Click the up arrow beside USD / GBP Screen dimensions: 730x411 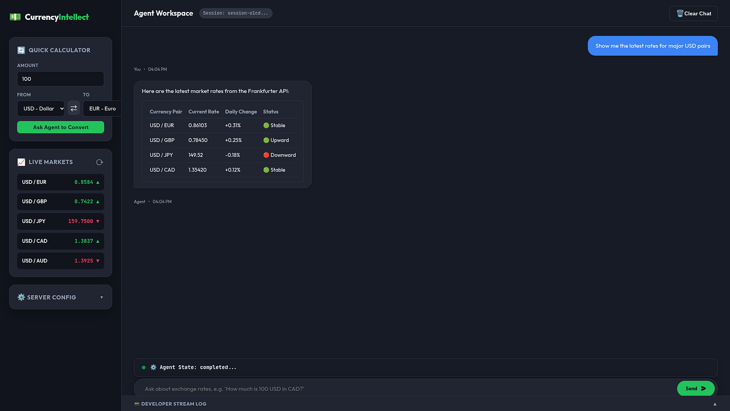tap(98, 202)
